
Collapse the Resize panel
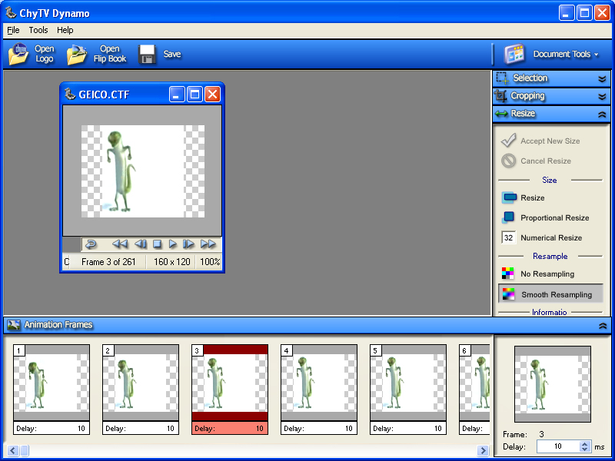click(x=602, y=114)
